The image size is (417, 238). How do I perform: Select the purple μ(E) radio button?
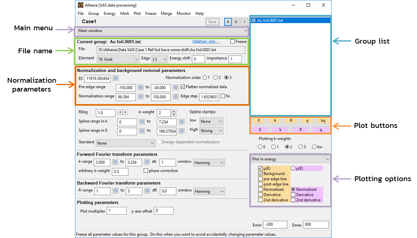(293, 168)
